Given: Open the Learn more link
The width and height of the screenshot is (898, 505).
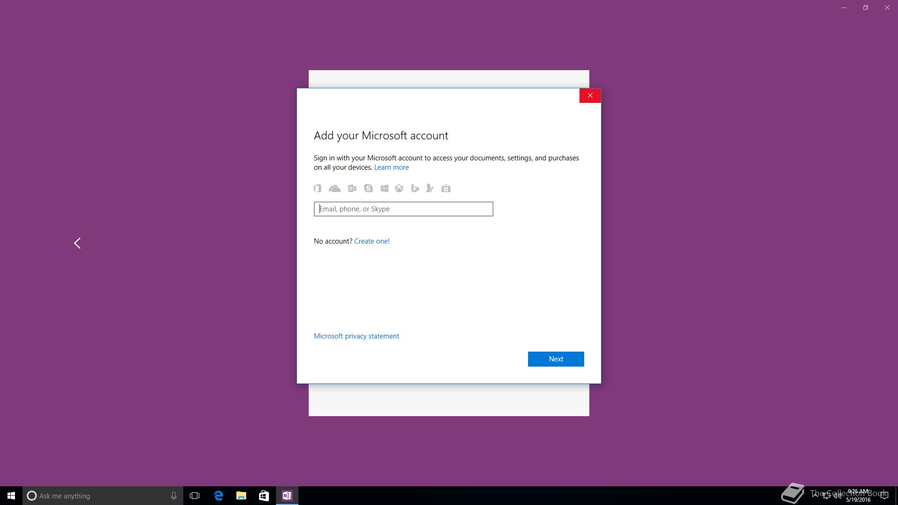Looking at the screenshot, I should (x=391, y=167).
